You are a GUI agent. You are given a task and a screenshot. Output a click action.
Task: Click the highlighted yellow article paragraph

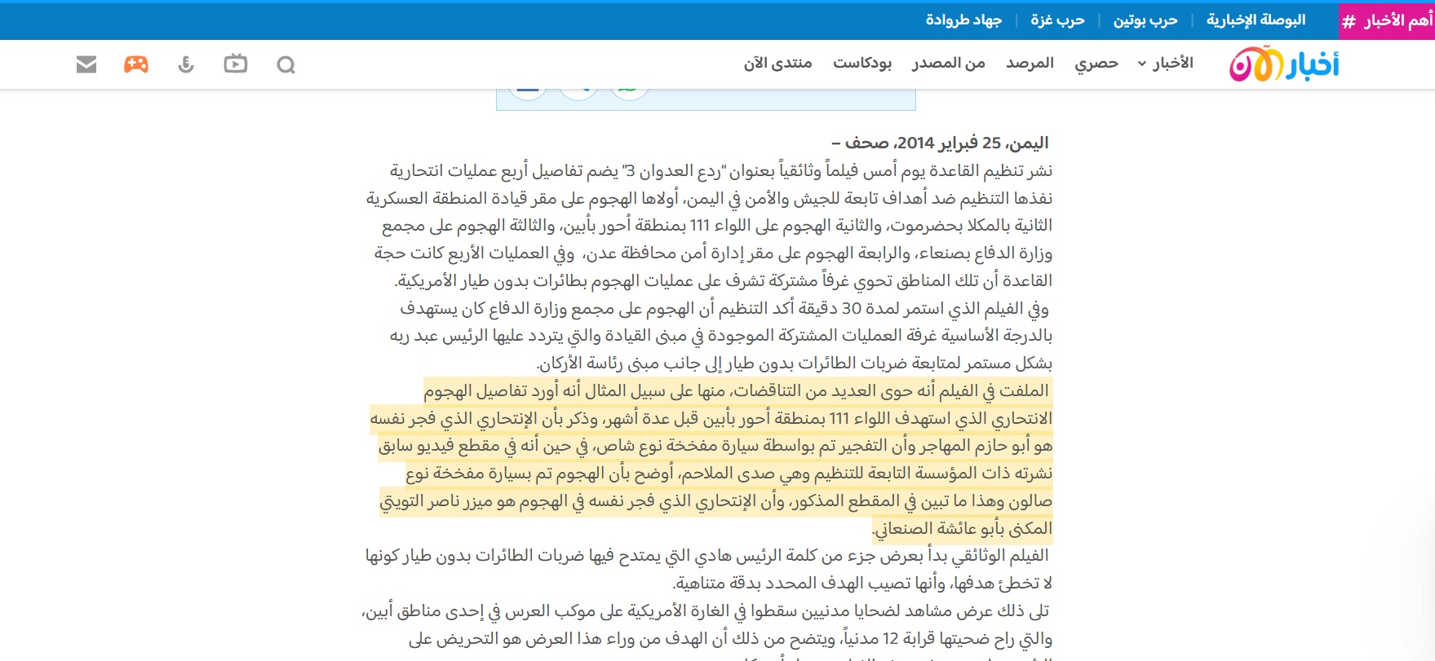click(711, 460)
